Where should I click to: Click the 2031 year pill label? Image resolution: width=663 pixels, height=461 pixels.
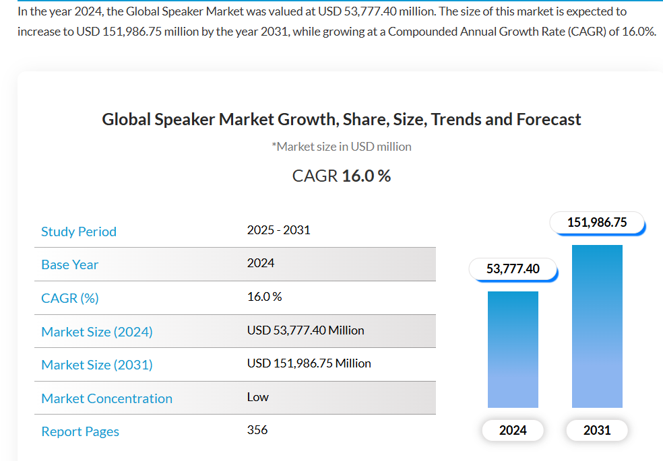pyautogui.click(x=597, y=430)
